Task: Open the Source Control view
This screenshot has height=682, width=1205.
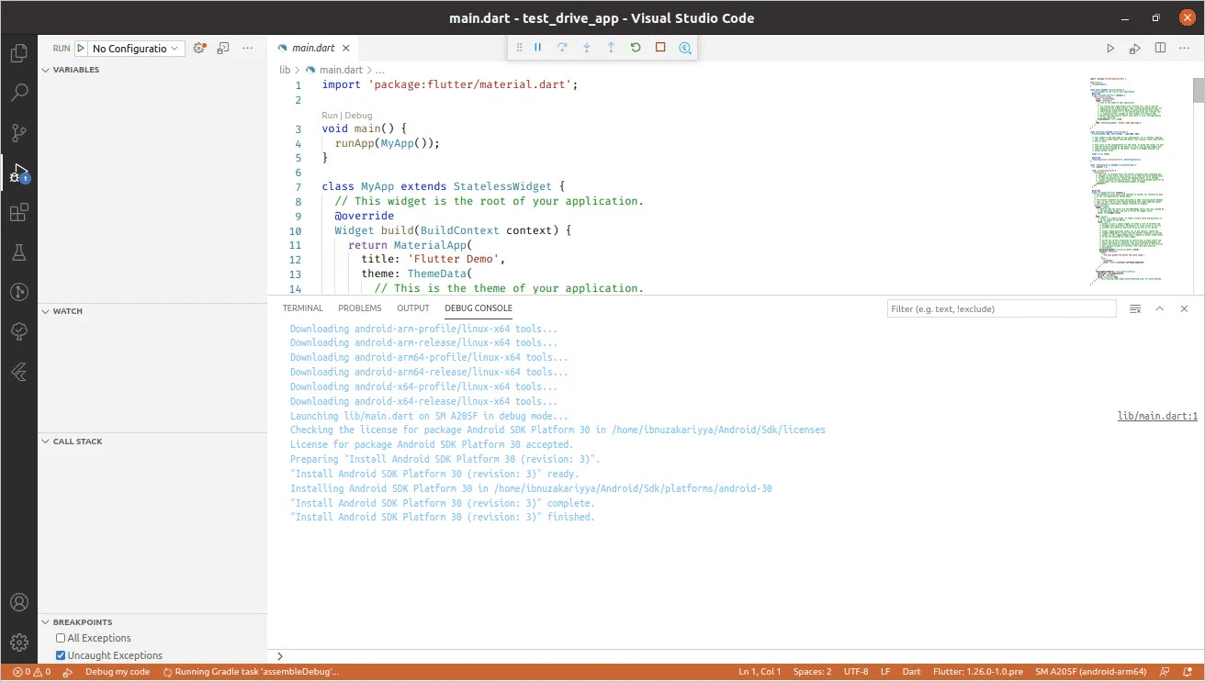Action: tap(18, 133)
